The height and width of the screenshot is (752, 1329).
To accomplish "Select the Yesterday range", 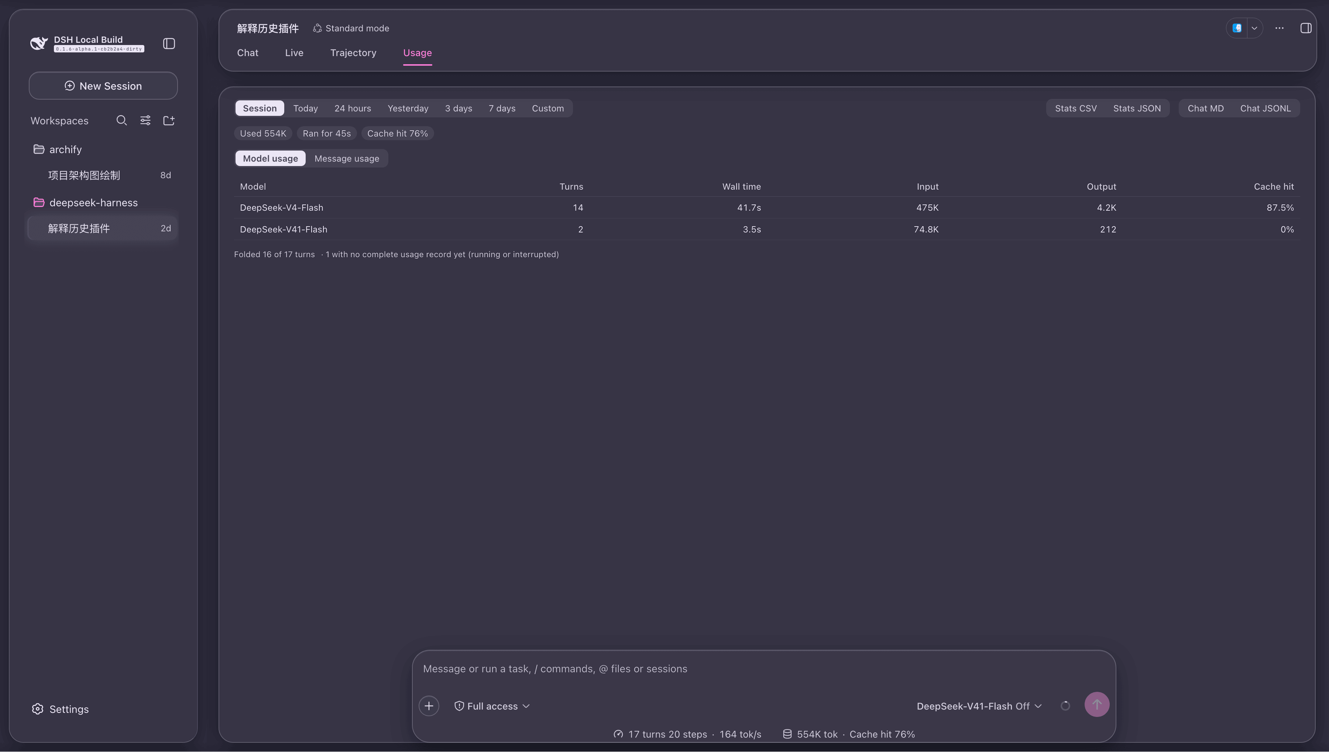I will pyautogui.click(x=408, y=108).
